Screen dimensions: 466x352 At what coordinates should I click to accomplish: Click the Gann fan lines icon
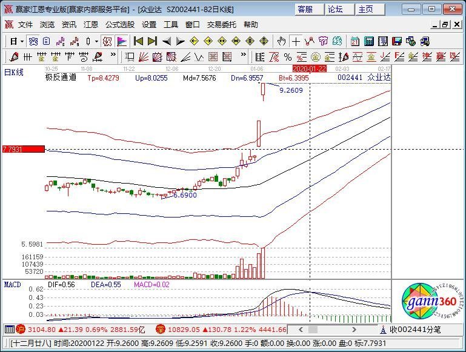(144, 57)
